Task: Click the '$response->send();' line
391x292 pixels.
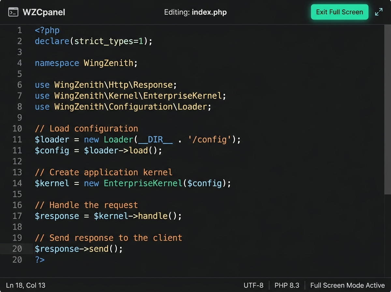Action: tap(79, 249)
